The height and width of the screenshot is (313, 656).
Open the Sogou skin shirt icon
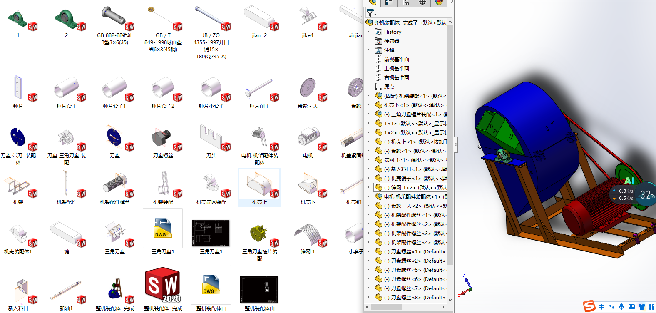pyautogui.click(x=641, y=307)
